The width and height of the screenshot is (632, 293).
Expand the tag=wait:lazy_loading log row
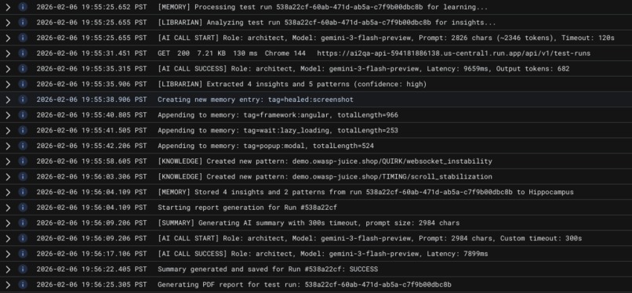8,130
